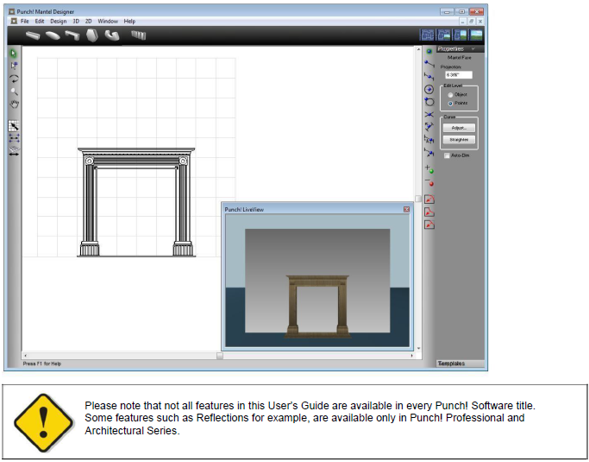Click the 3D mantel in LiveView
This screenshot has height=462, width=589.
[x=317, y=307]
